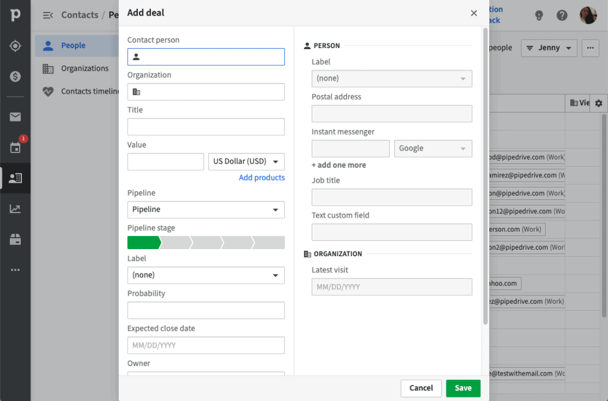This screenshot has height=401, width=608.
Task: Click the Expected close date field
Action: click(205, 345)
